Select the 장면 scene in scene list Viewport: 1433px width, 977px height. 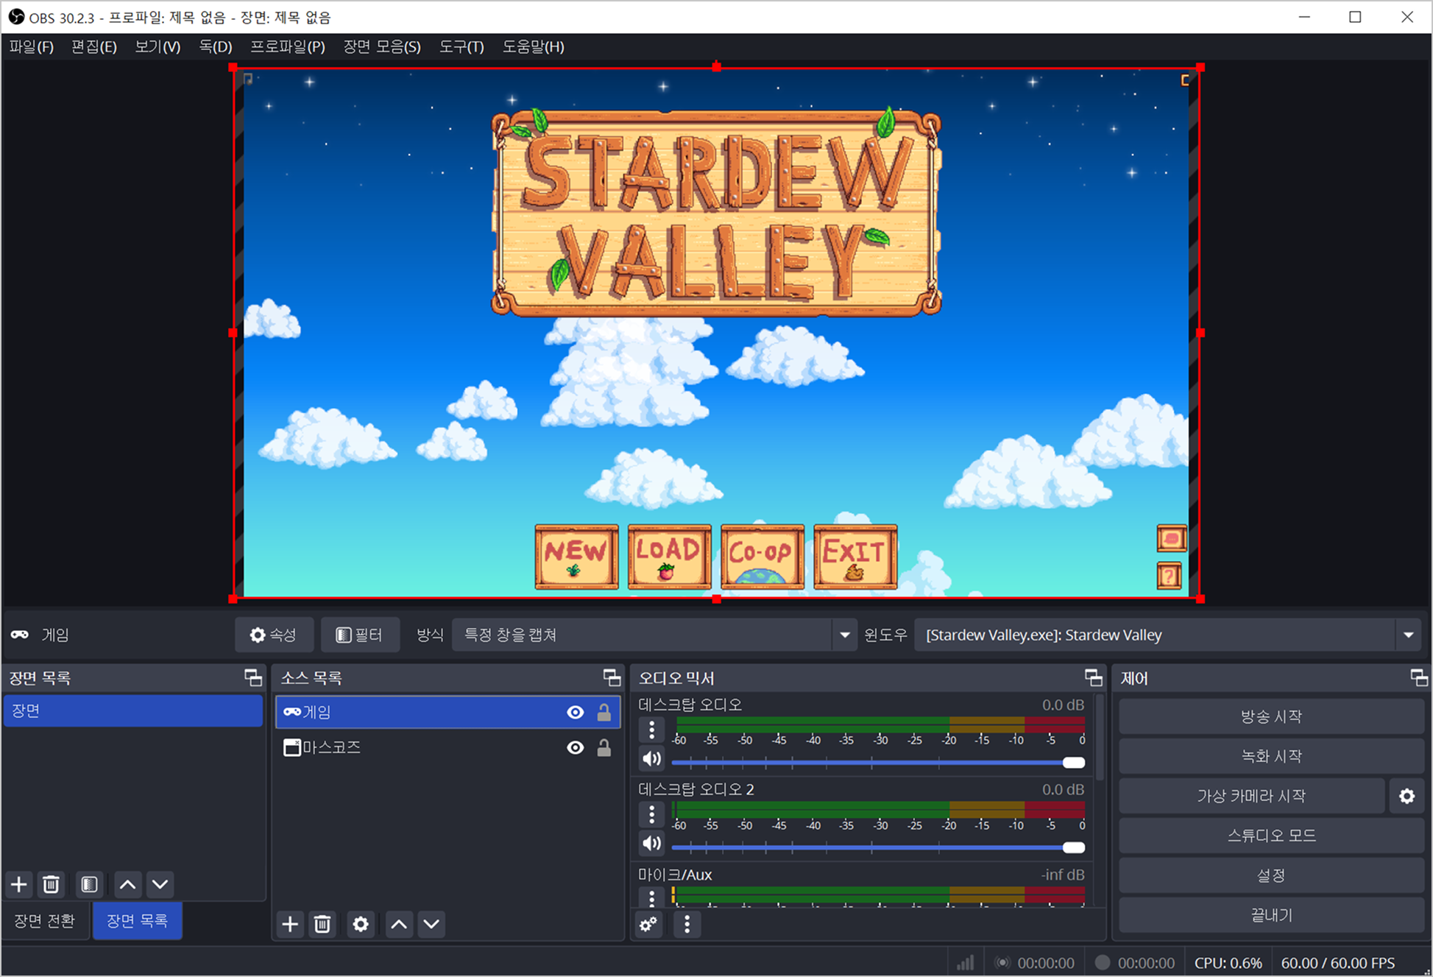click(x=133, y=710)
